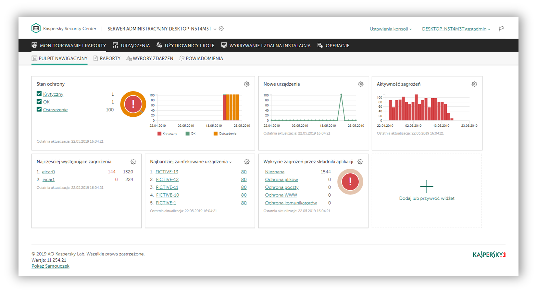
Task: Click the Urządzenia menu icon
Action: (x=115, y=45)
